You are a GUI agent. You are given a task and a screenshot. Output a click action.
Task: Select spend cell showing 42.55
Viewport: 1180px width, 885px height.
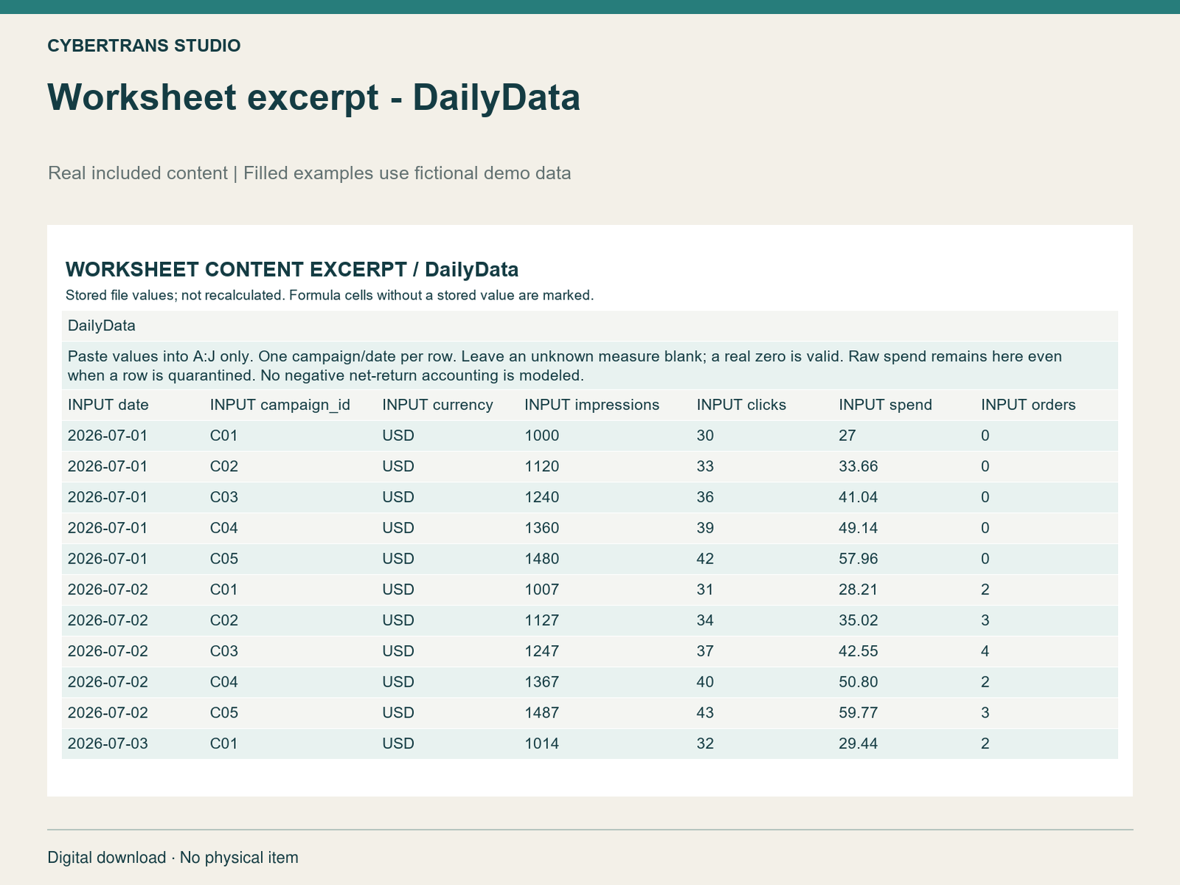[858, 651]
